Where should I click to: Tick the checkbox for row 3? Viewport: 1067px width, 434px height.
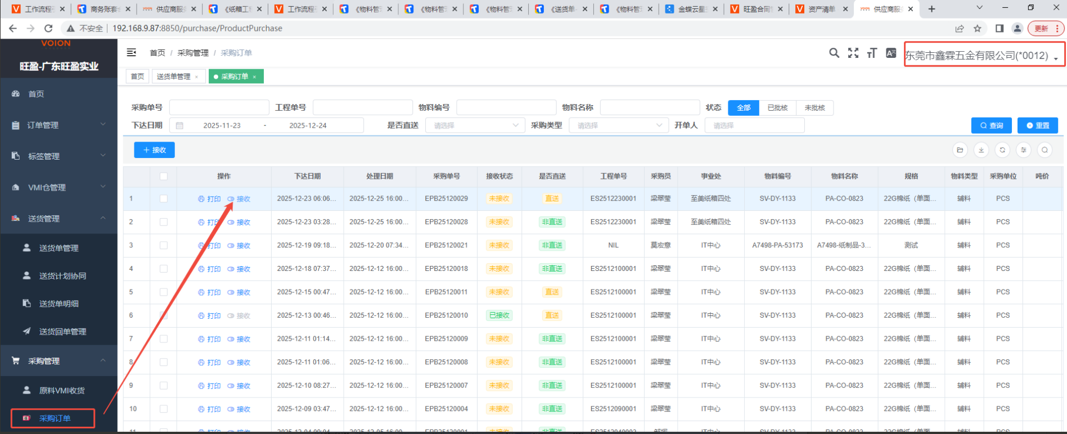click(x=164, y=245)
